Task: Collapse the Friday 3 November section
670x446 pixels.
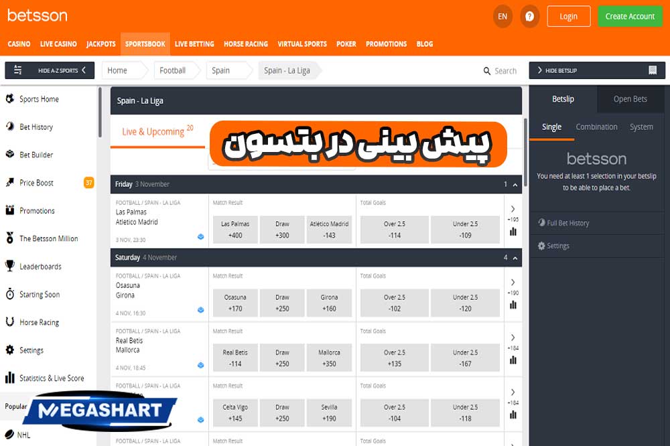Action: point(515,184)
